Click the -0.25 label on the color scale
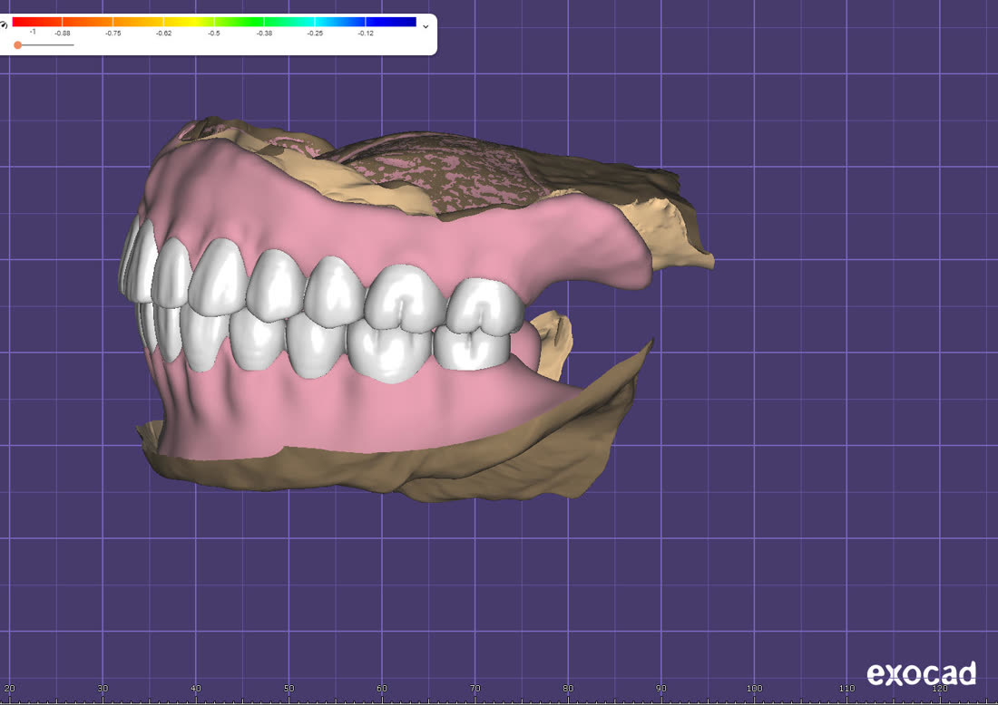 (x=315, y=33)
